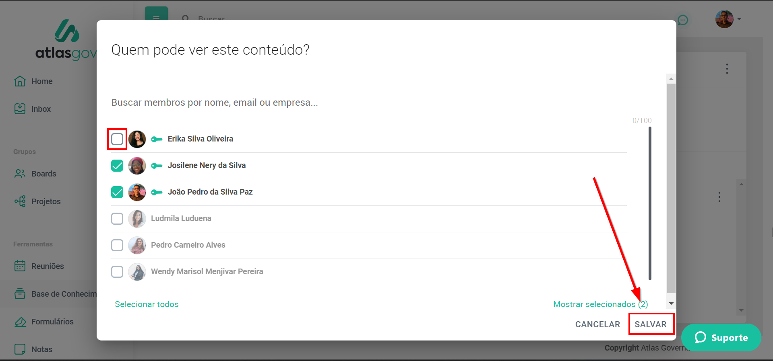Check the box for Erika Silva Oliveira
The image size is (773, 361).
tap(117, 139)
